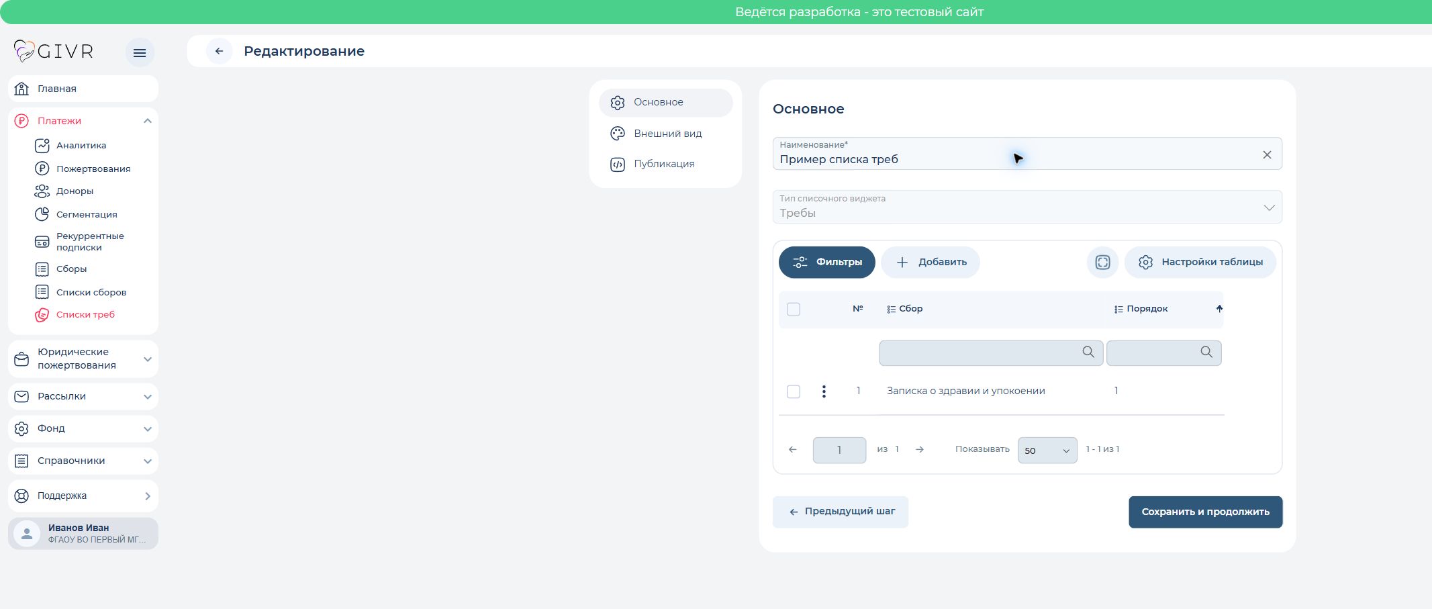Viewport: 1432px width, 609px height.
Task: Click Сохранить и продолжить
Action: (1206, 512)
